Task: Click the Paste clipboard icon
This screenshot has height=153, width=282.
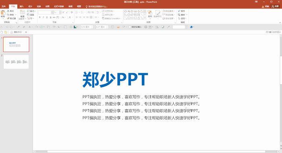Action: click(x=3, y=13)
